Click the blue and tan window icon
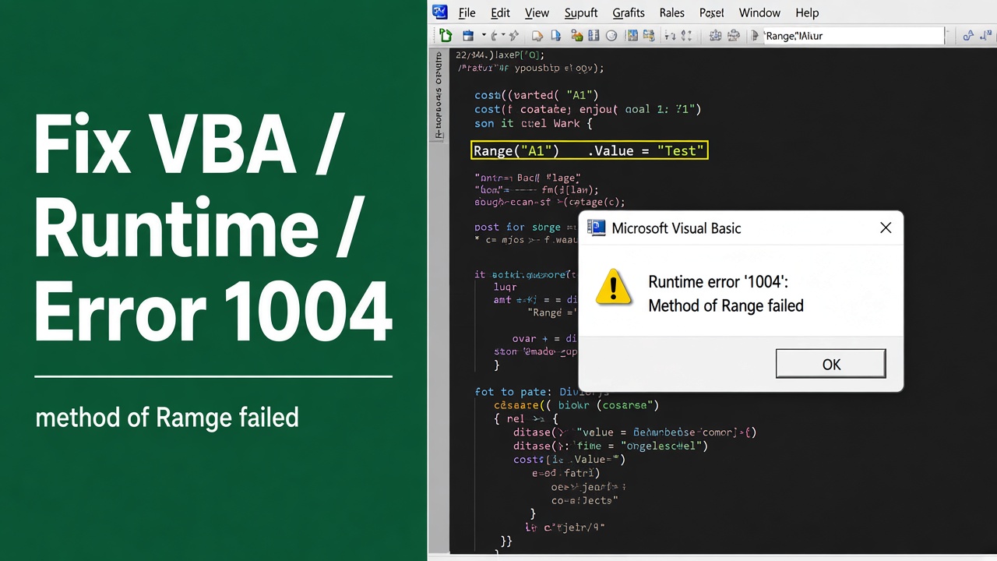This screenshot has height=561, width=997. tap(648, 35)
